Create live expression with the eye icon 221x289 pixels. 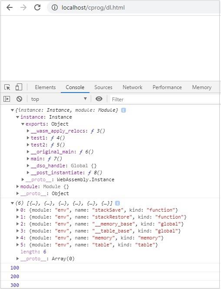pyautogui.click(x=99, y=99)
